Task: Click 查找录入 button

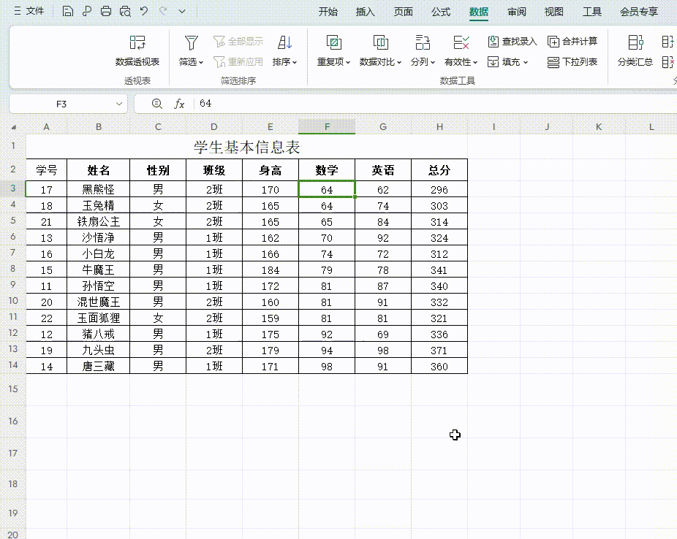Action: 513,42
